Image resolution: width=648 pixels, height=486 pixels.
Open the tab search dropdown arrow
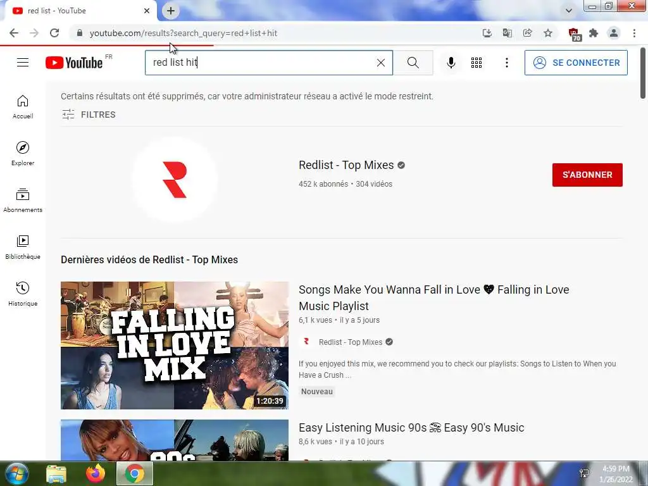click(569, 11)
